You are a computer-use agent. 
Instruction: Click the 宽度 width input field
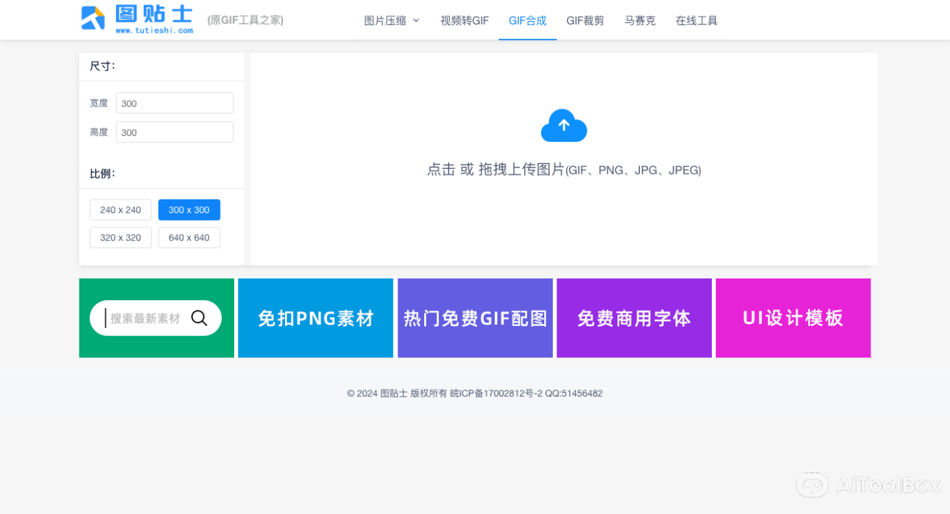click(174, 103)
